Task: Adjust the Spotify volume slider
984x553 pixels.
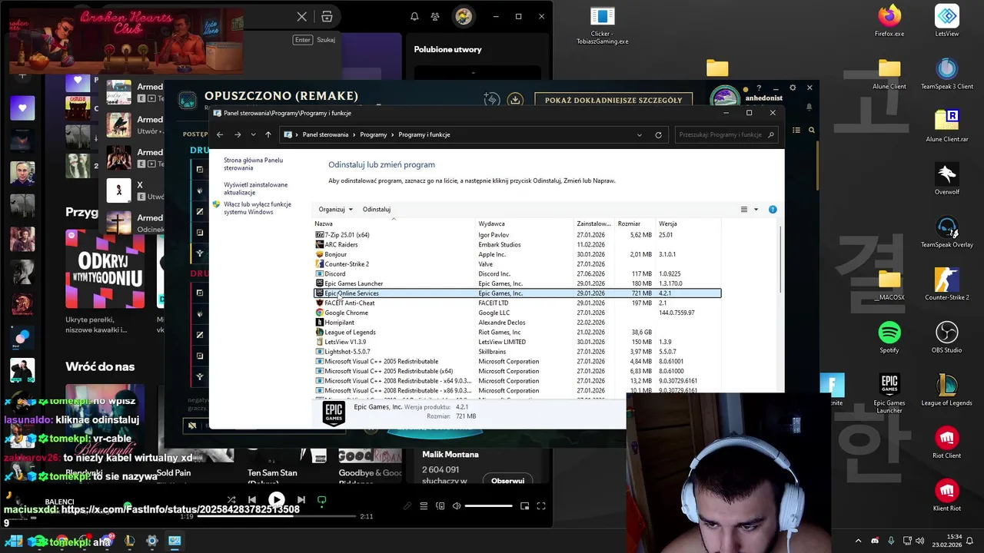Action: 489,506
